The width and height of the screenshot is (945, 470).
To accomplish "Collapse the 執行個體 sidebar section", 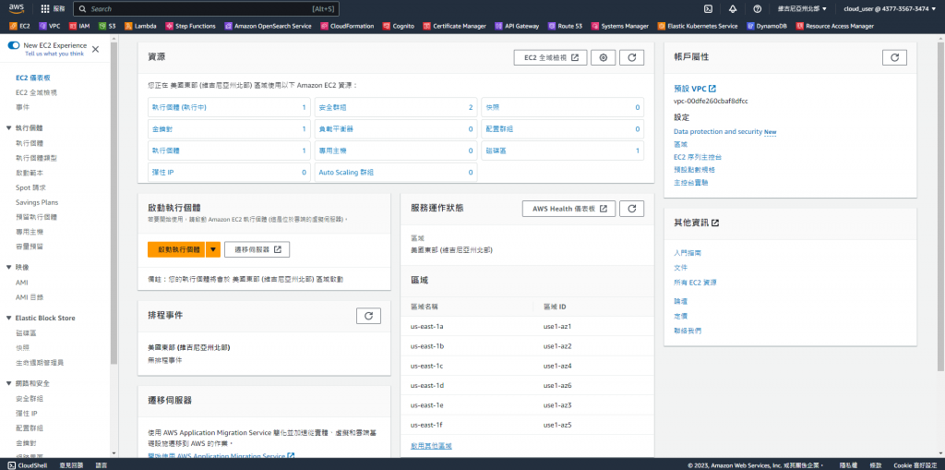I will point(9,128).
